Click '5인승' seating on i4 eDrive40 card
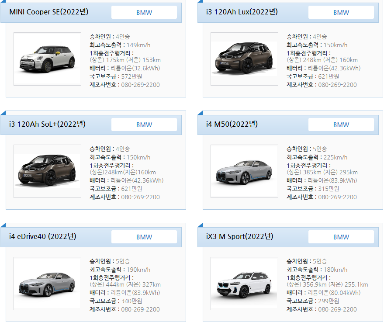 [x=123, y=261]
